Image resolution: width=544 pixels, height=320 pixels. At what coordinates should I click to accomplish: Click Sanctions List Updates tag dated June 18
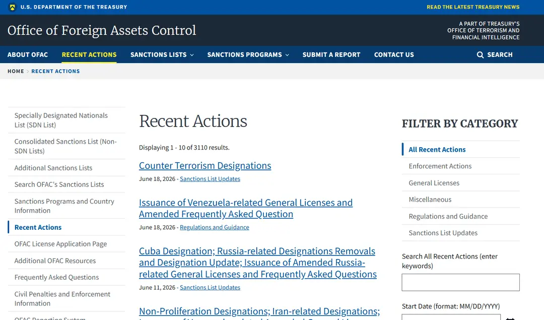(x=210, y=179)
